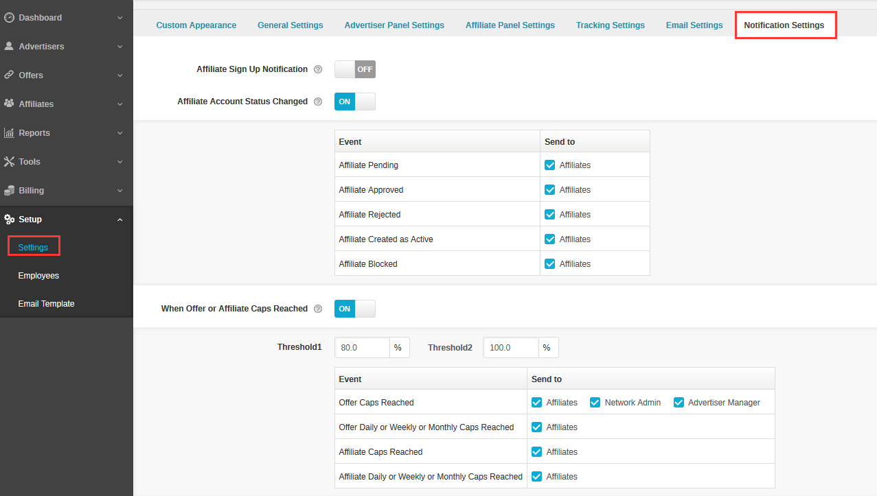Screen dimensions: 877x496
Task: Uncheck Affiliates for Offer Daily Weekly Monthly Caps
Action: point(536,427)
